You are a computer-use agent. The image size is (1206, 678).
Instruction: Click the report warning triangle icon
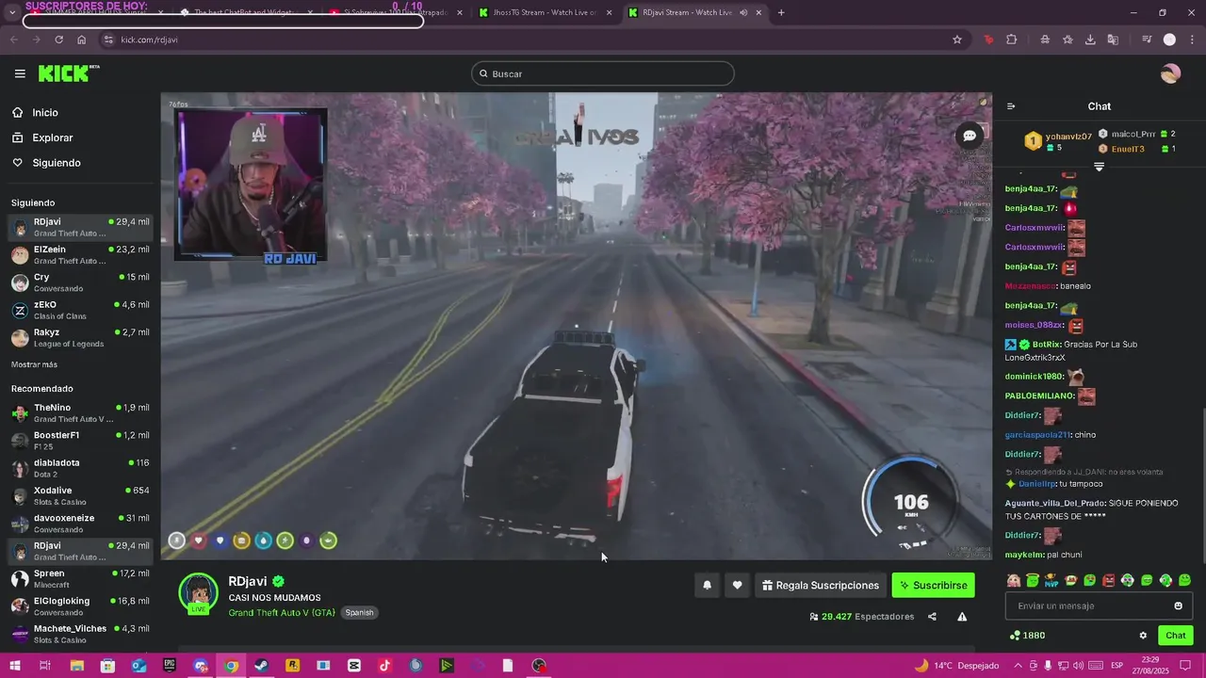[x=962, y=617]
